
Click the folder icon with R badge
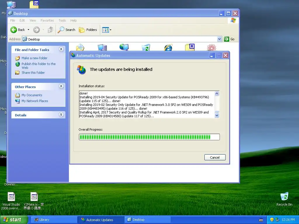(x=190, y=48)
